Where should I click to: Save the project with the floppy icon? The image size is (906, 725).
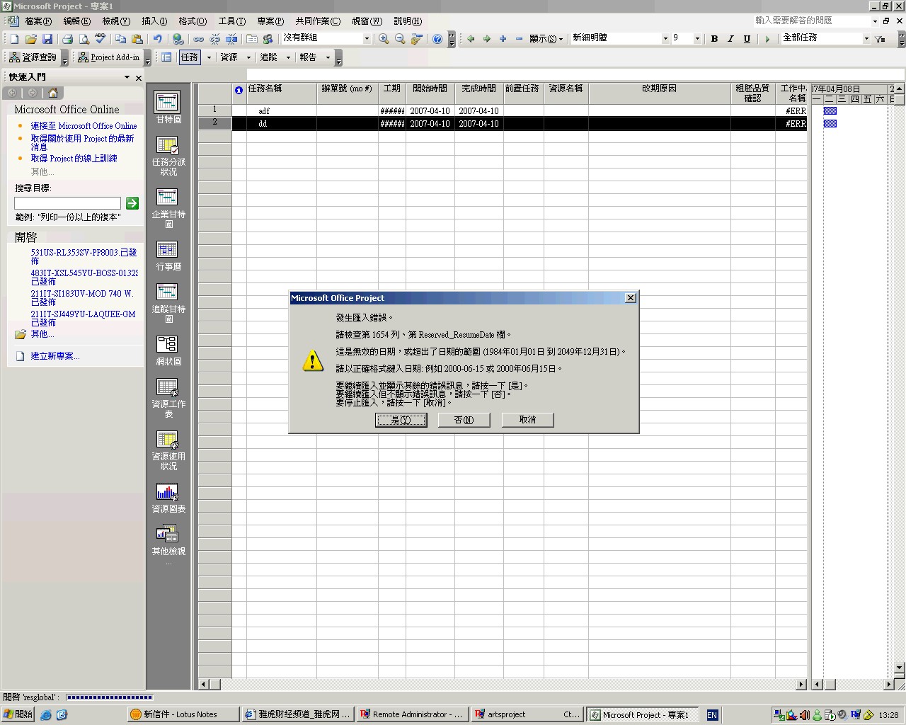click(47, 39)
